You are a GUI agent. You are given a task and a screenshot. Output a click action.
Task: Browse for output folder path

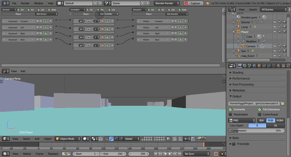coord(283,104)
